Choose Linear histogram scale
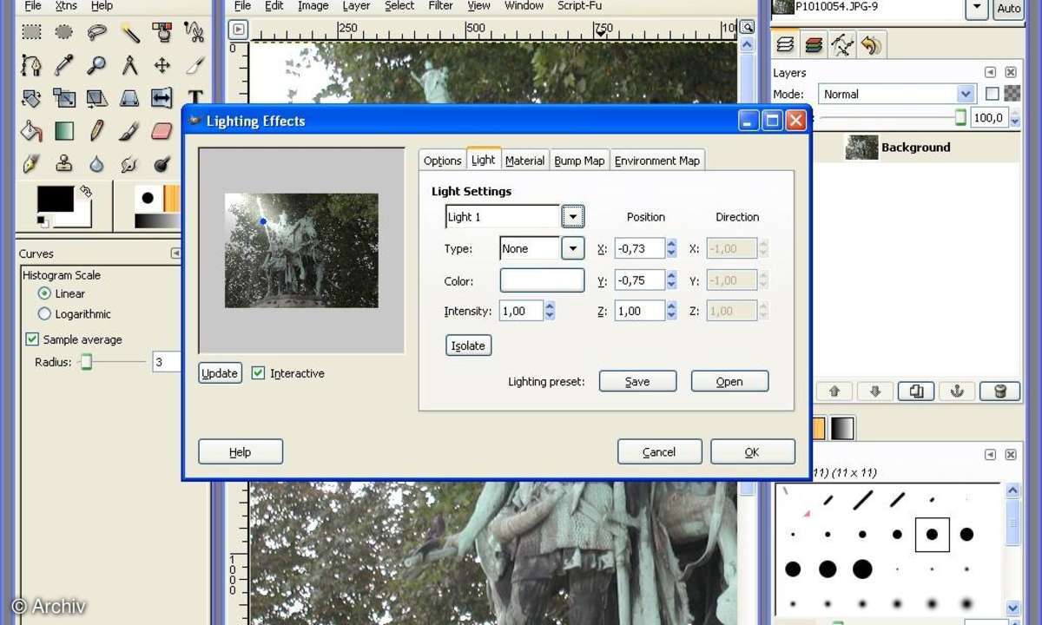 point(44,293)
